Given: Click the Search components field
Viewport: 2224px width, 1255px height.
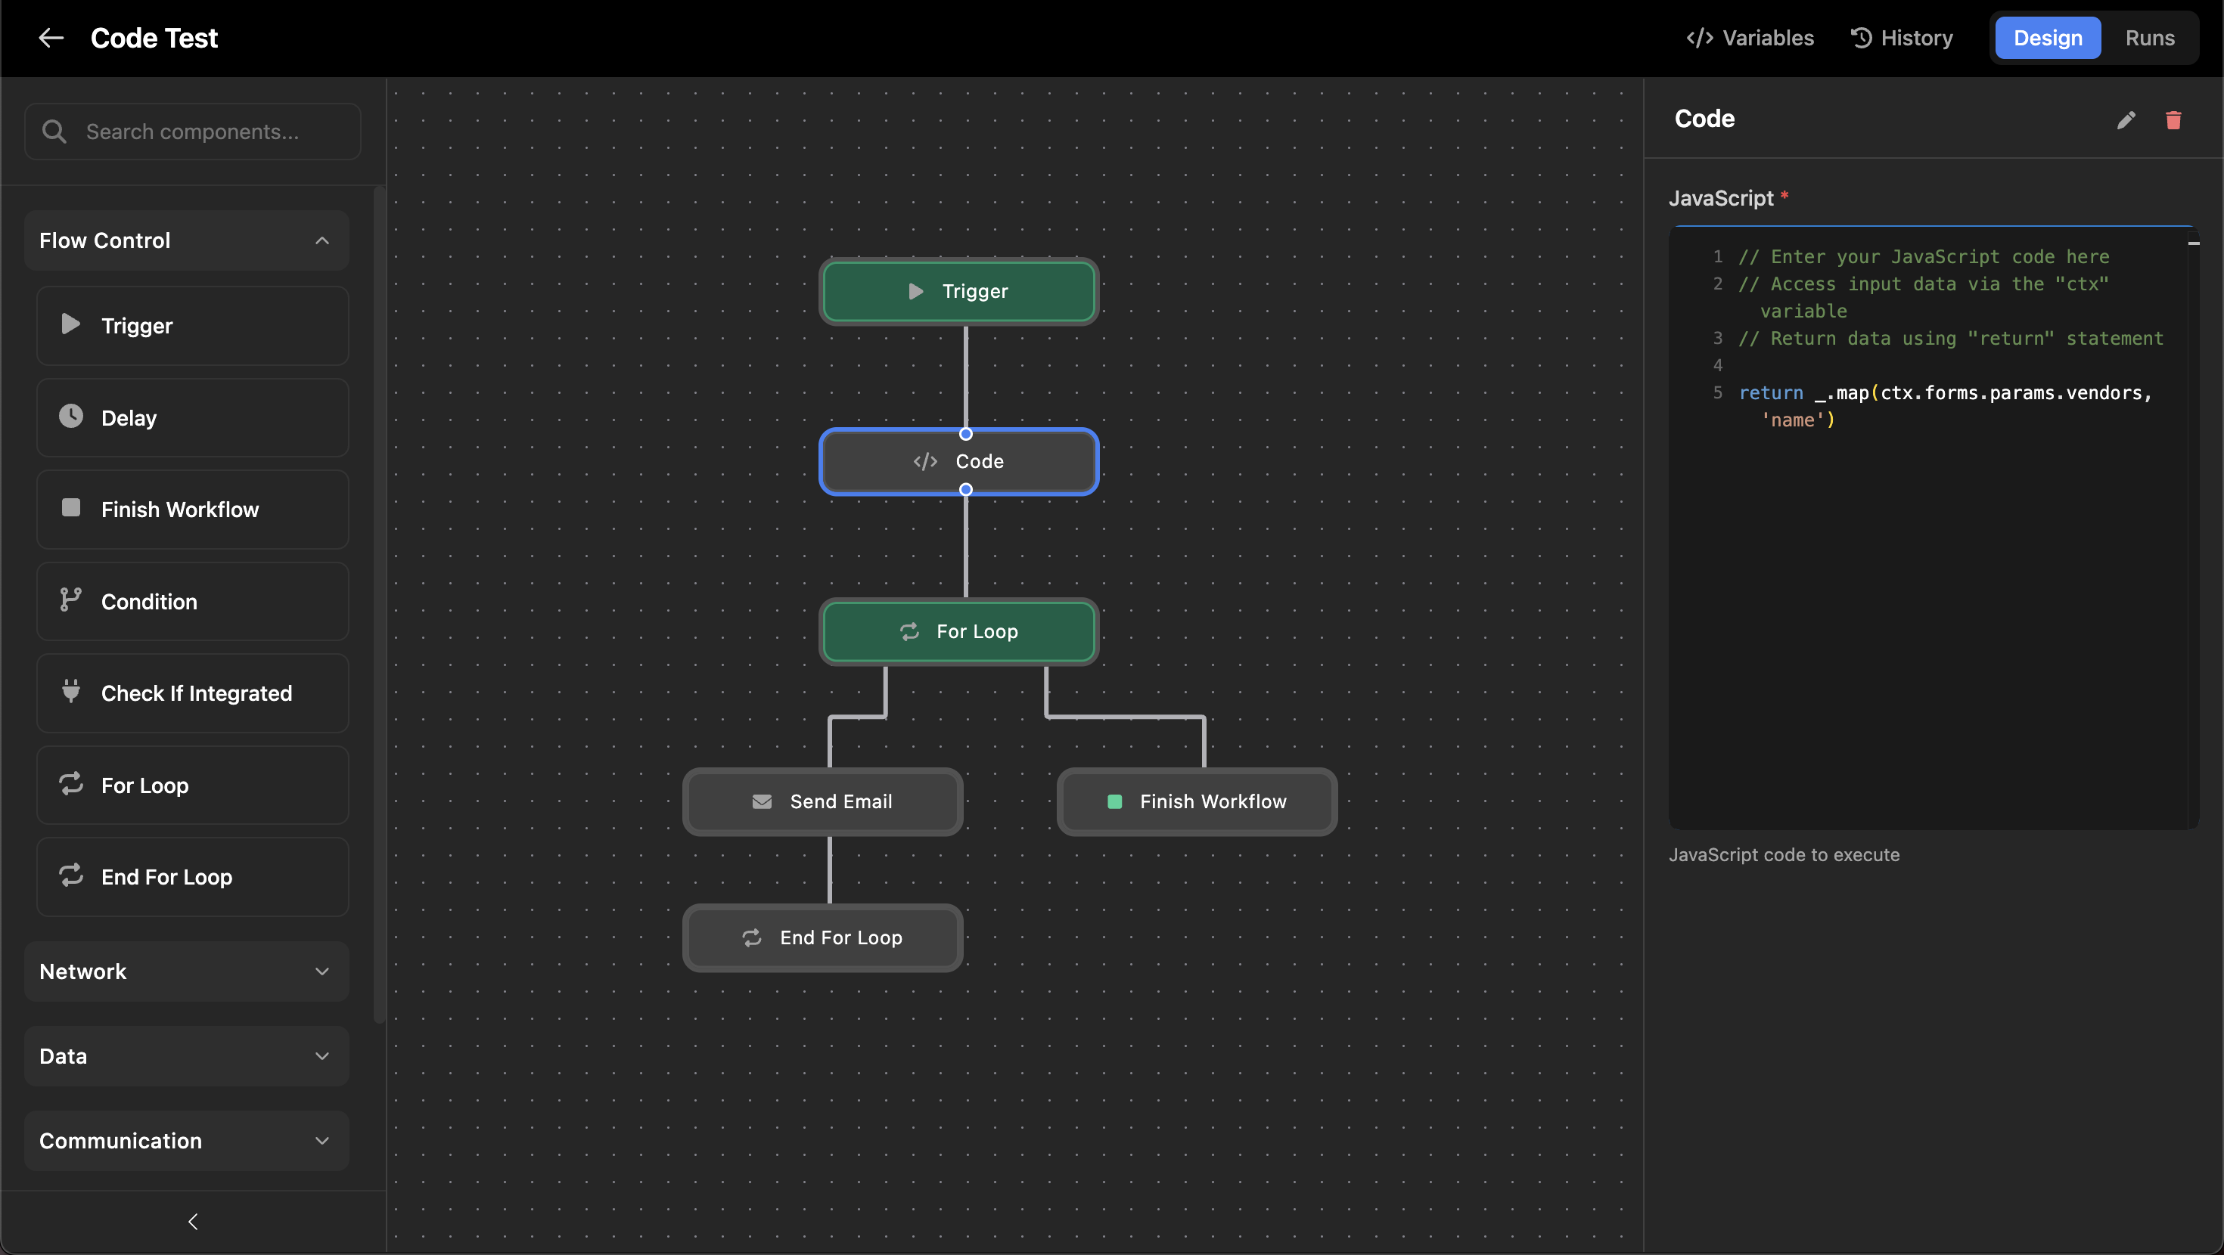Looking at the screenshot, I should tap(193, 132).
